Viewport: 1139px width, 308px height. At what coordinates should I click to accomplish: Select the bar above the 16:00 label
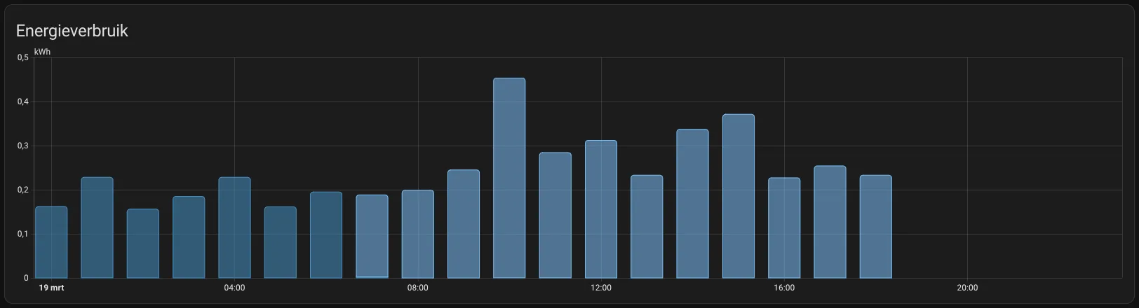point(784,227)
